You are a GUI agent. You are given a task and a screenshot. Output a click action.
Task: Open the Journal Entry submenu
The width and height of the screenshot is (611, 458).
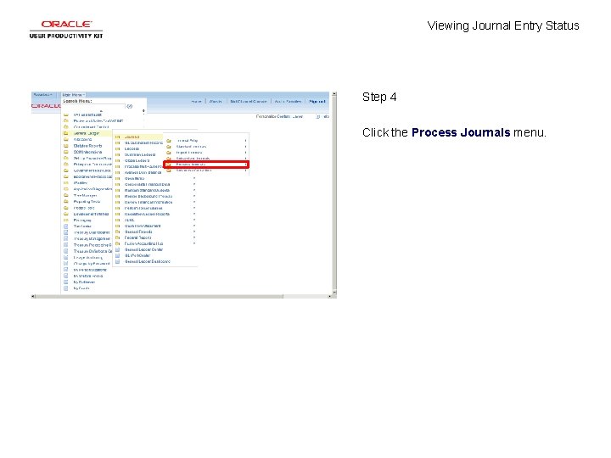187,141
